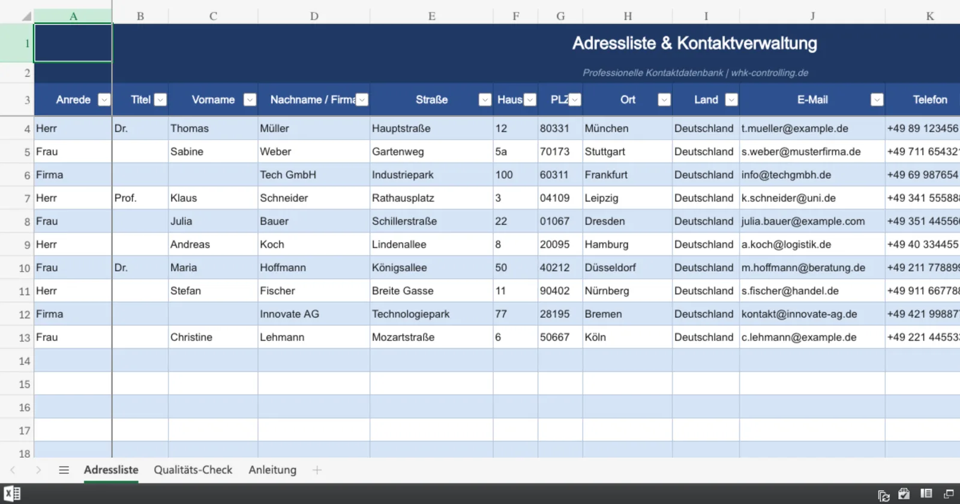This screenshot has height=504, width=960.
Task: Open the Vorname filter dropdown
Action: click(250, 100)
